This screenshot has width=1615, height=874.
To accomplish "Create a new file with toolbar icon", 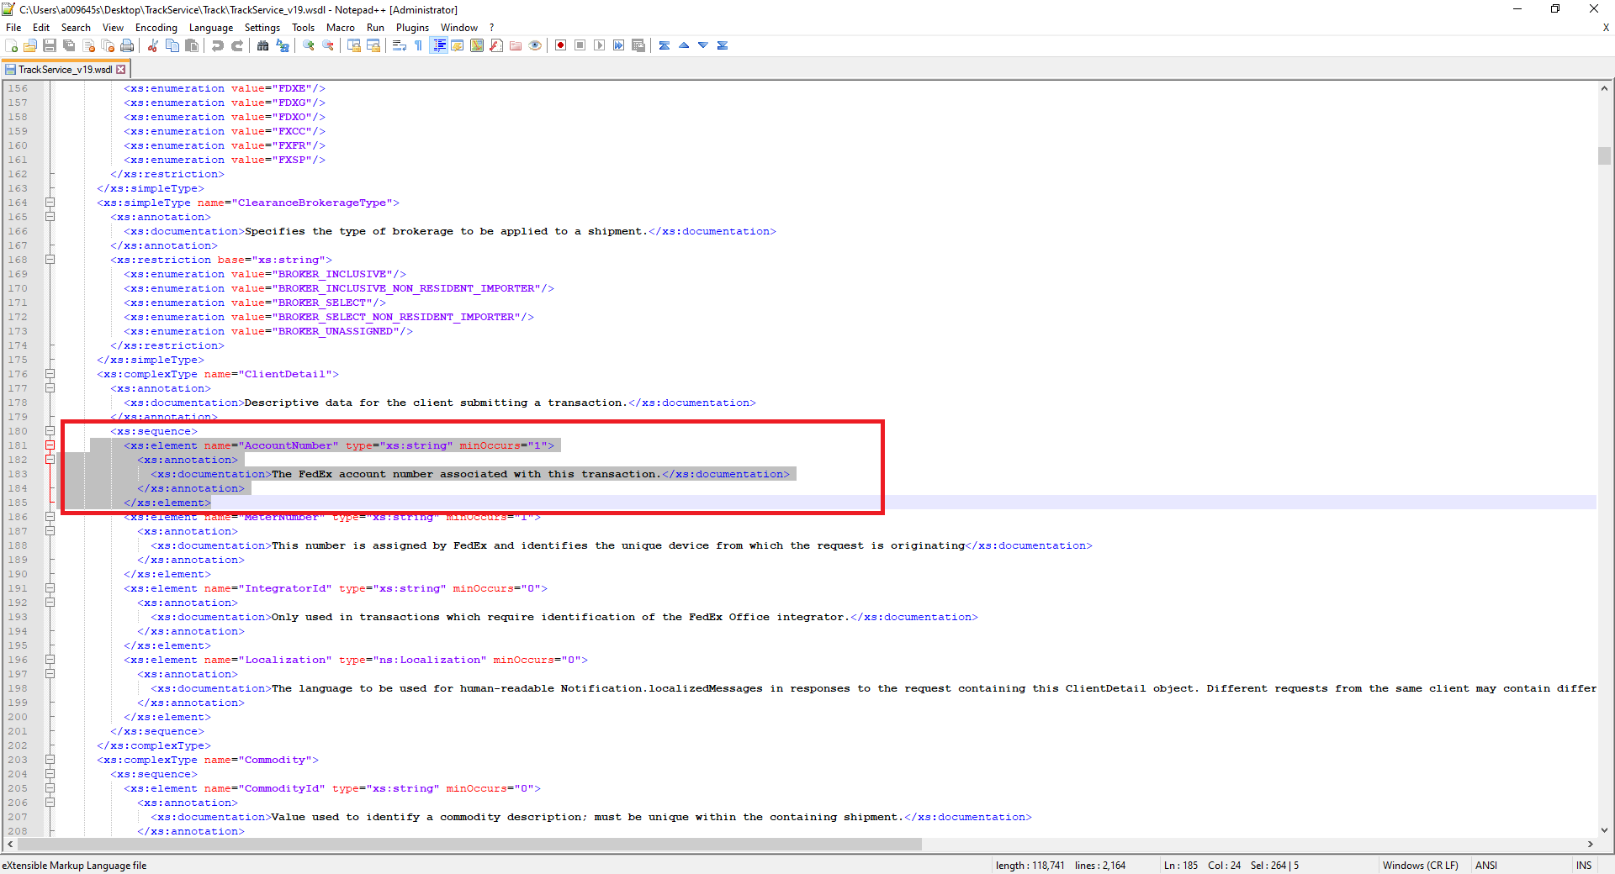I will tap(12, 45).
